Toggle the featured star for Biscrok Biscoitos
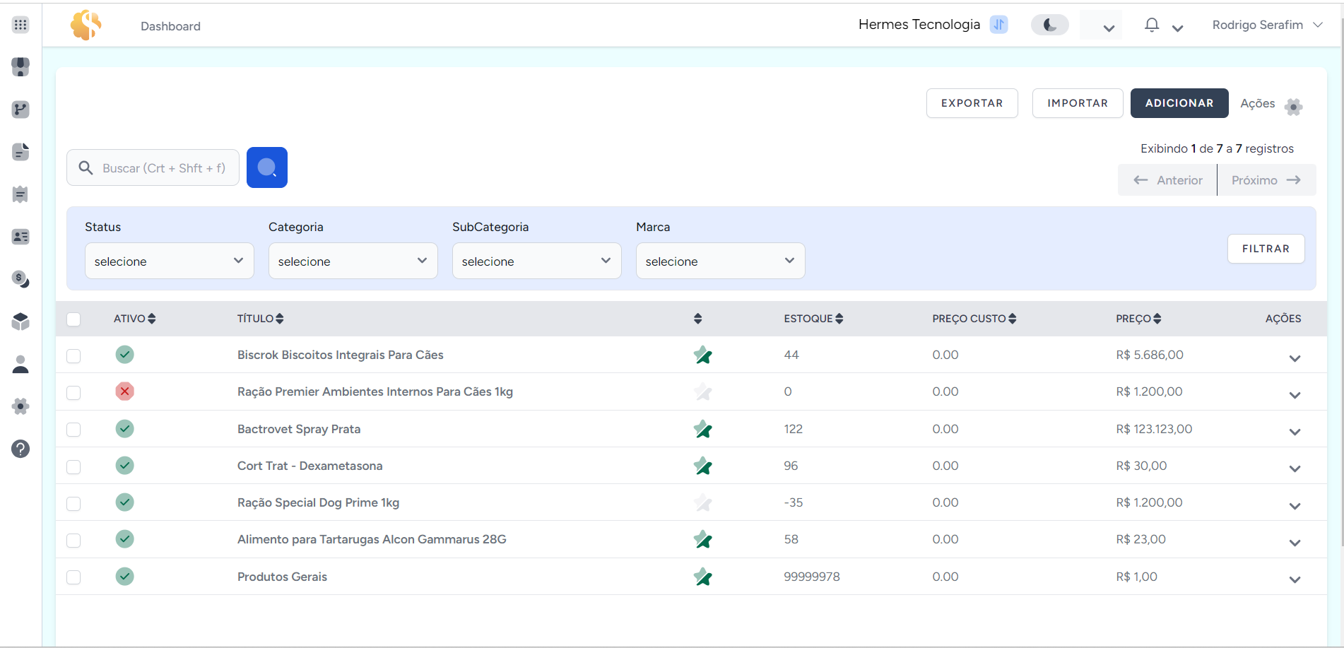The width and height of the screenshot is (1344, 648). [x=702, y=355]
